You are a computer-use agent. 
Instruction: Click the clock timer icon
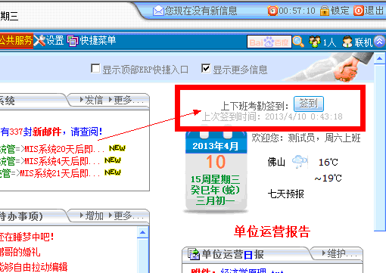coord(272,11)
